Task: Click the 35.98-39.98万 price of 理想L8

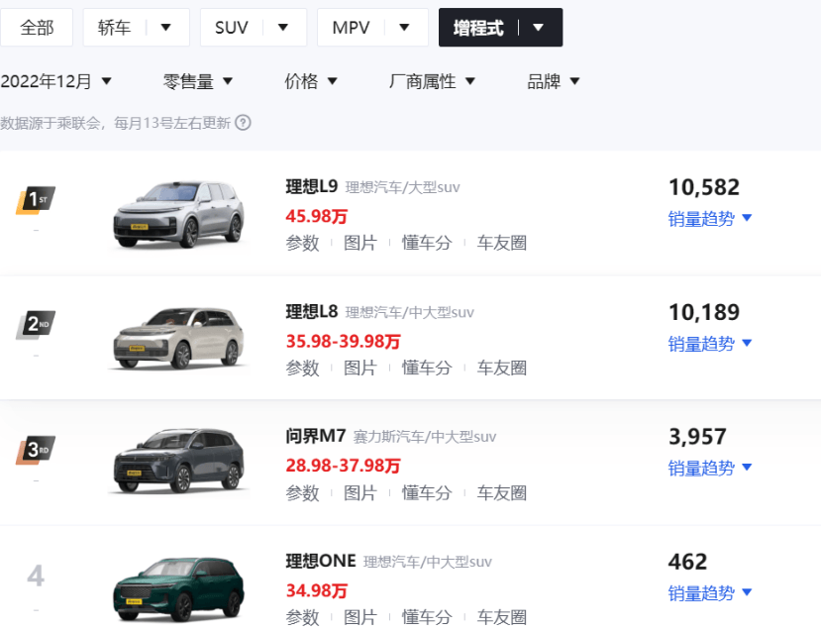Action: pos(343,342)
